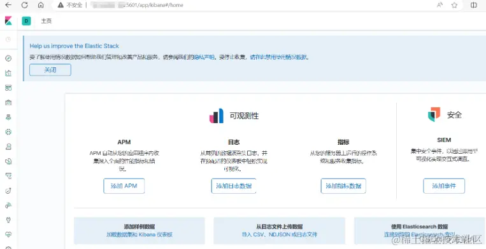Click the Kibana logo
This screenshot has width=486, height=249.
tap(8, 21)
